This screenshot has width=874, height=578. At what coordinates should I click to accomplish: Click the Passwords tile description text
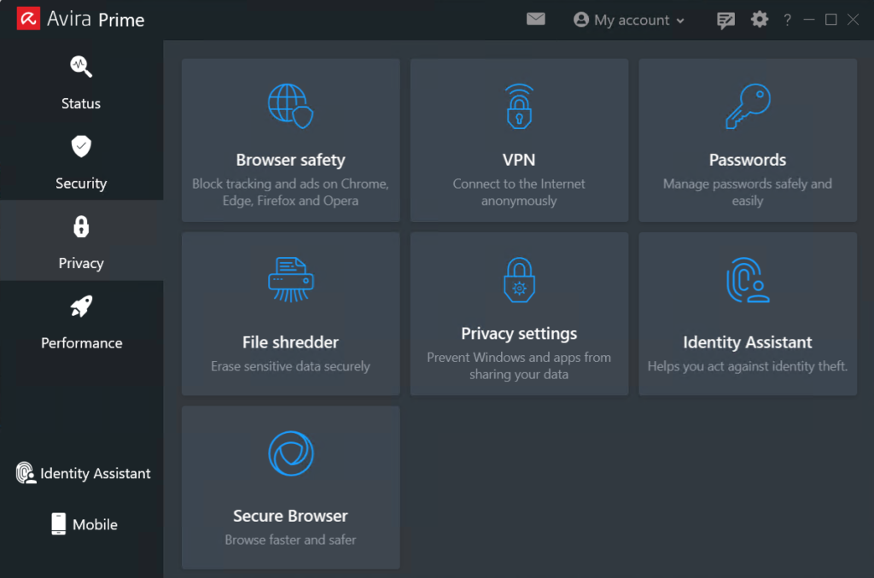point(748,192)
